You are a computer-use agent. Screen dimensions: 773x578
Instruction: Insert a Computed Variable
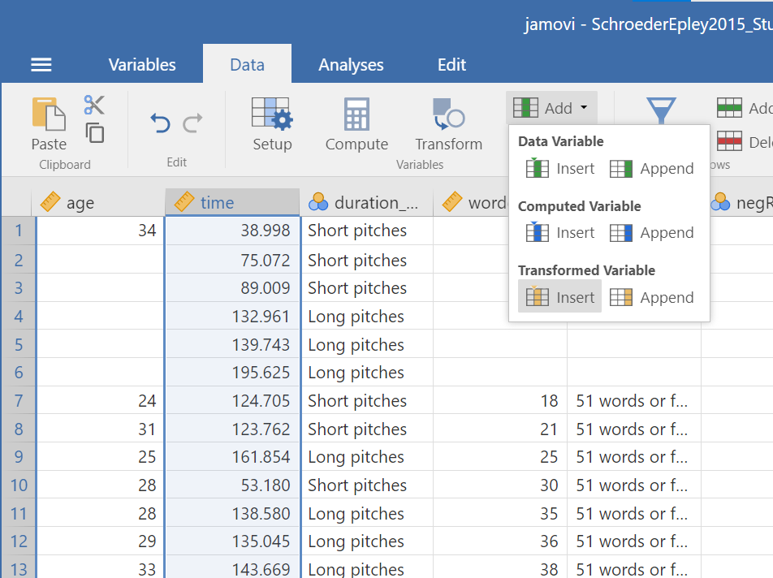tap(560, 233)
